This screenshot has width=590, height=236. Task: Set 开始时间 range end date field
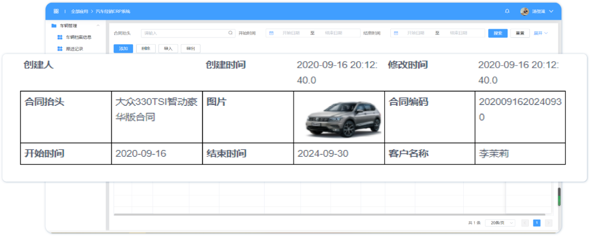pyautogui.click(x=333, y=33)
